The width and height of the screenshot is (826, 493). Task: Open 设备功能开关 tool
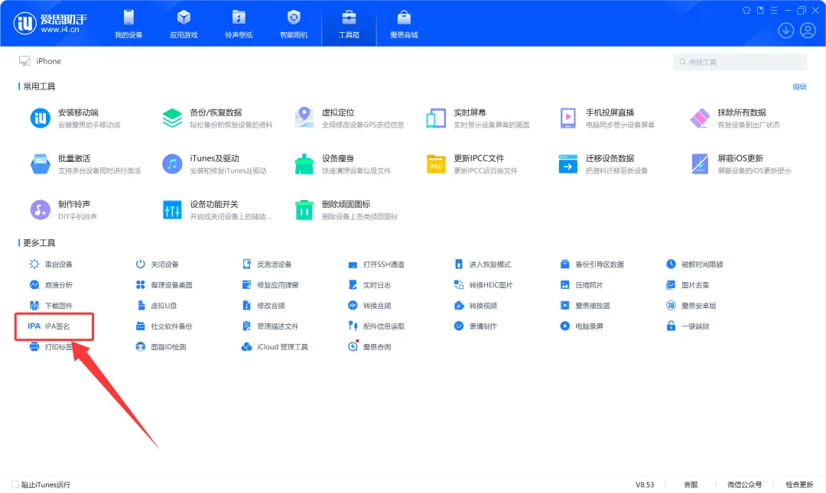coord(216,209)
